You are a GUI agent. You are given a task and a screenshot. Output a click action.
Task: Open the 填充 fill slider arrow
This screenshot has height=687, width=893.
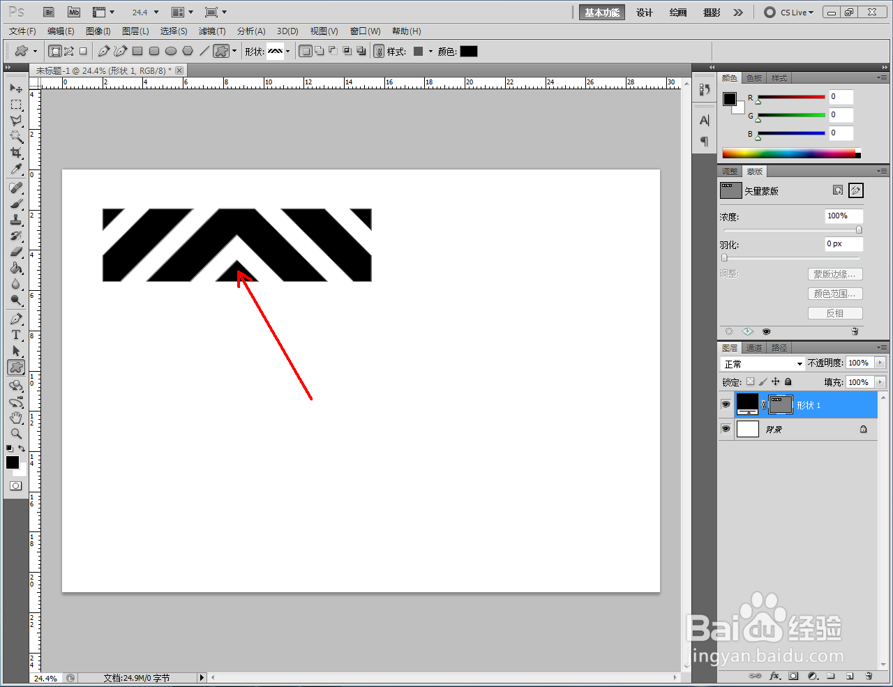pos(880,382)
